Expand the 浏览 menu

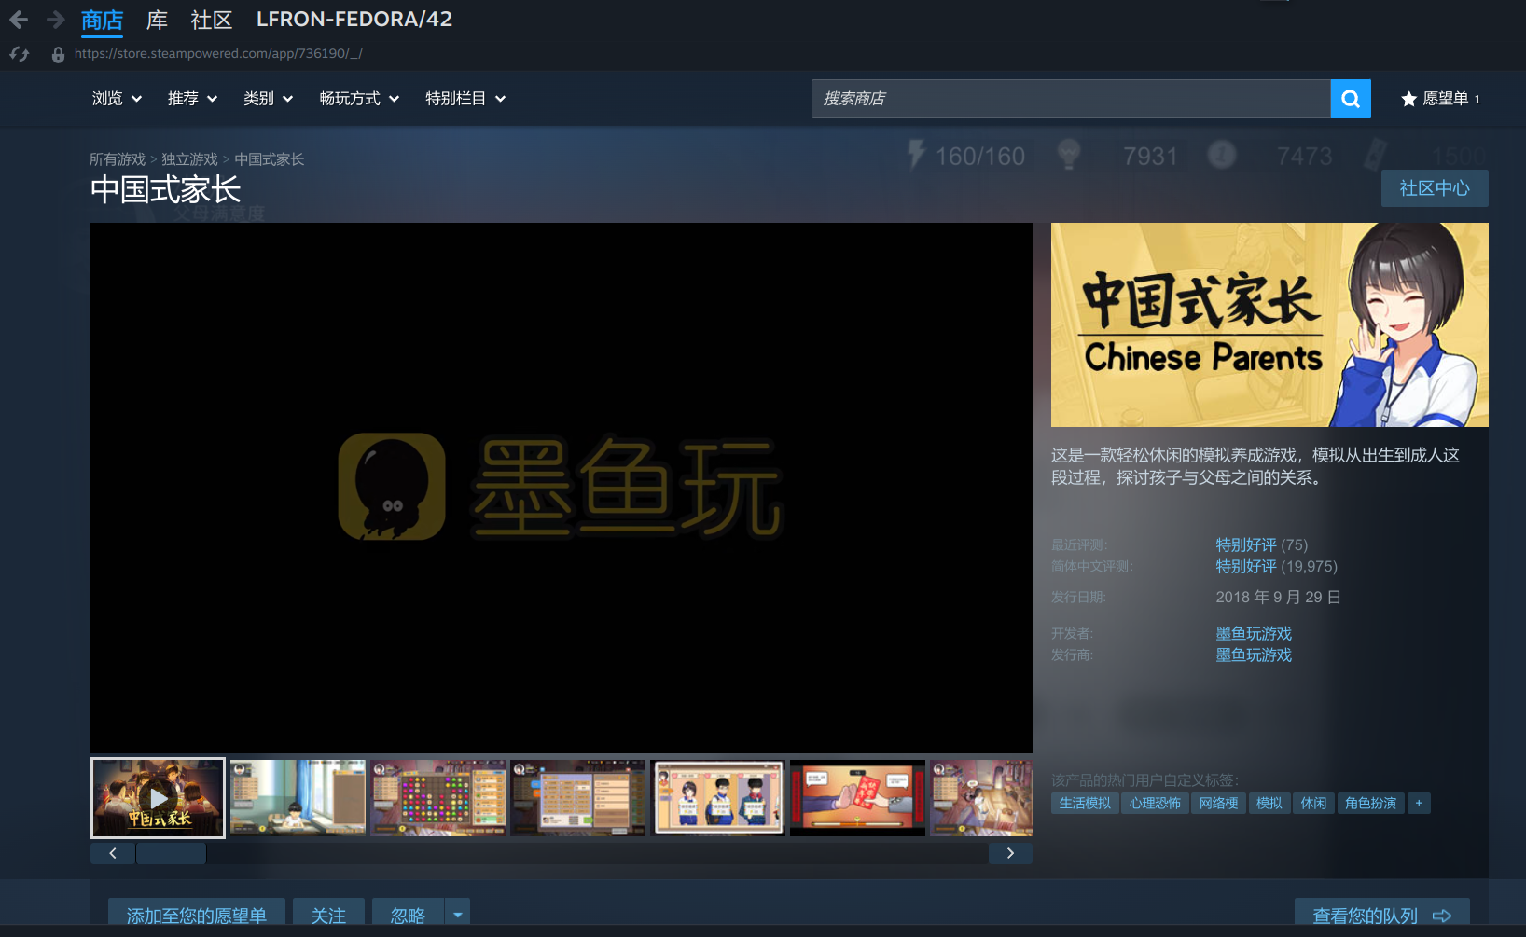click(x=117, y=99)
